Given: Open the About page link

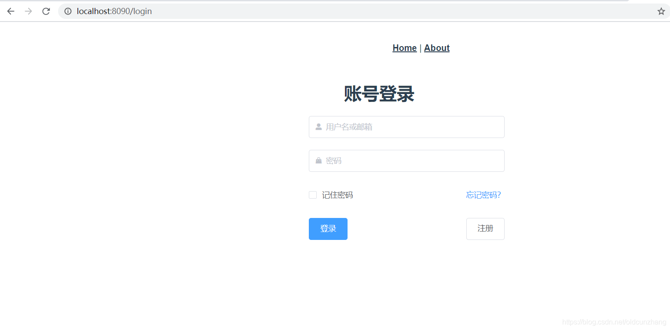Looking at the screenshot, I should click(436, 48).
